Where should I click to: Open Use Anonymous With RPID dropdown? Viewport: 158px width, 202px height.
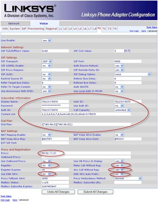pyautogui.click(x=46, y=91)
